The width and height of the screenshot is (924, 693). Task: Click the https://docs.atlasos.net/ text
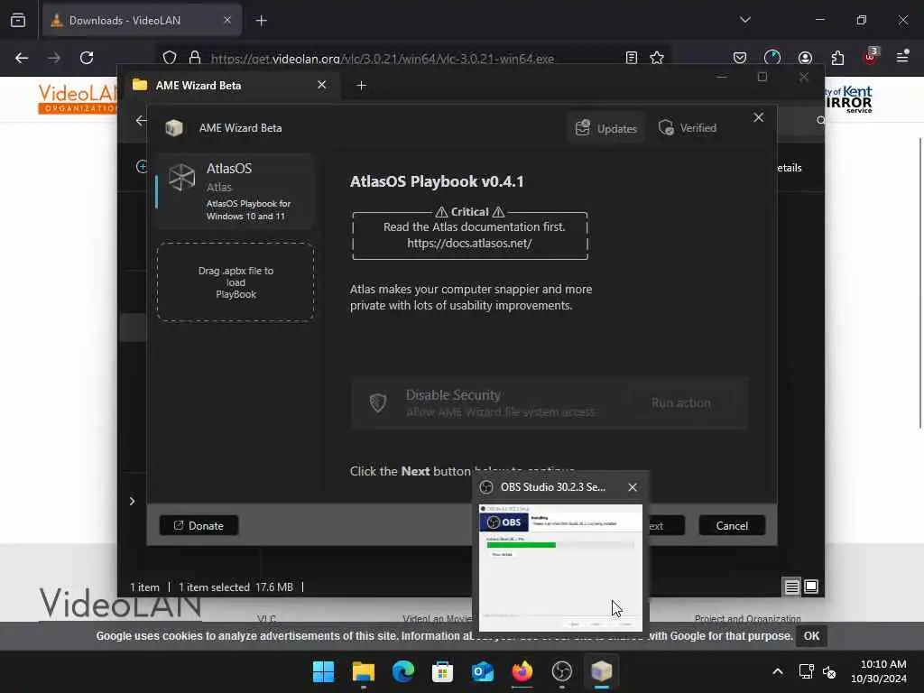469,243
